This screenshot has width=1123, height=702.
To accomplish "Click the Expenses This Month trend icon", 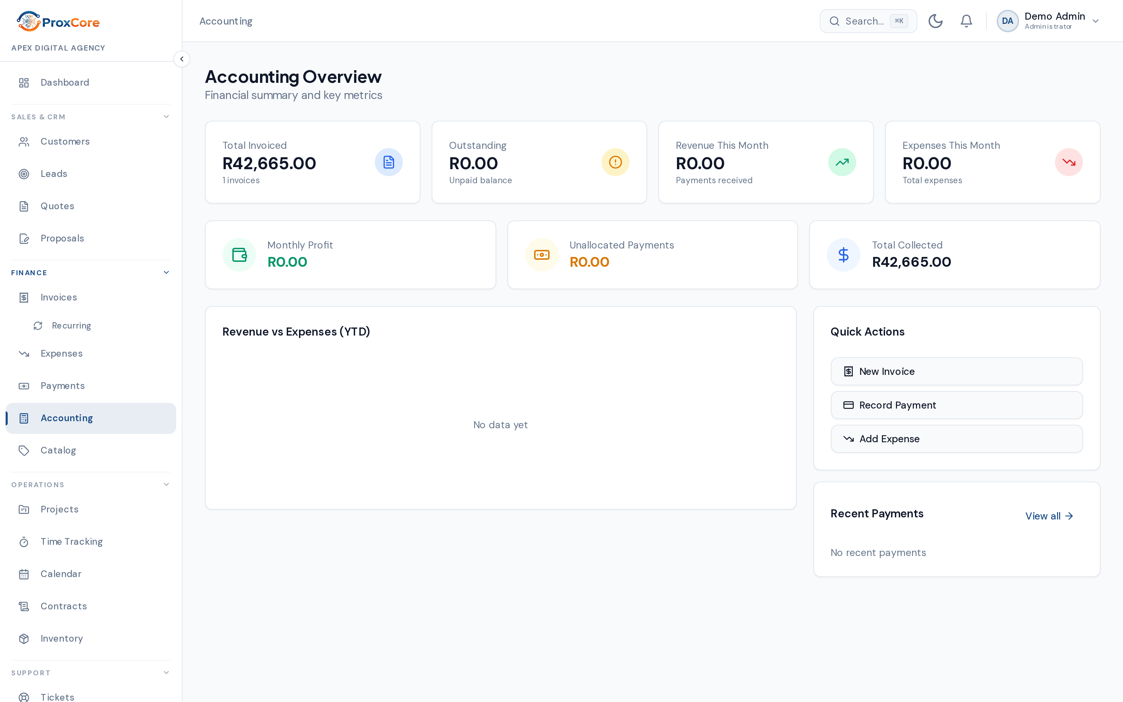I will click(1069, 162).
